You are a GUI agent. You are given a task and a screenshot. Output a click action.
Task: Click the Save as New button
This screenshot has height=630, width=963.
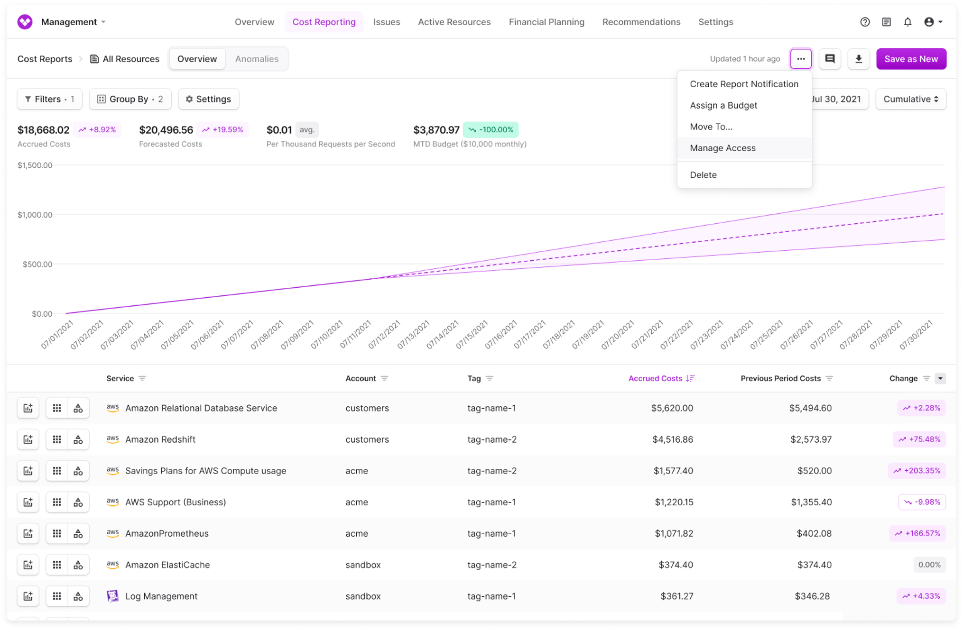pyautogui.click(x=911, y=59)
